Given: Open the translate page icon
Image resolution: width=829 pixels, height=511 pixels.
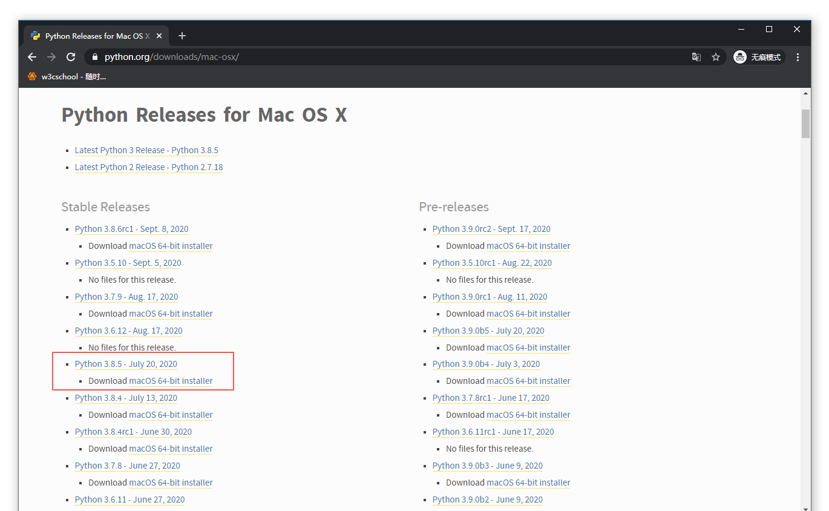Looking at the screenshot, I should click(x=696, y=57).
